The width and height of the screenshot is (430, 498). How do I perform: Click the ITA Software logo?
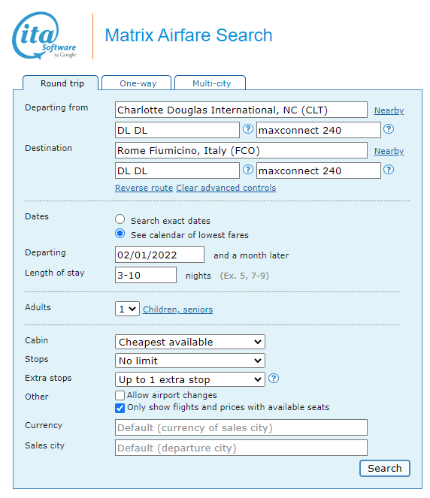[x=44, y=35]
